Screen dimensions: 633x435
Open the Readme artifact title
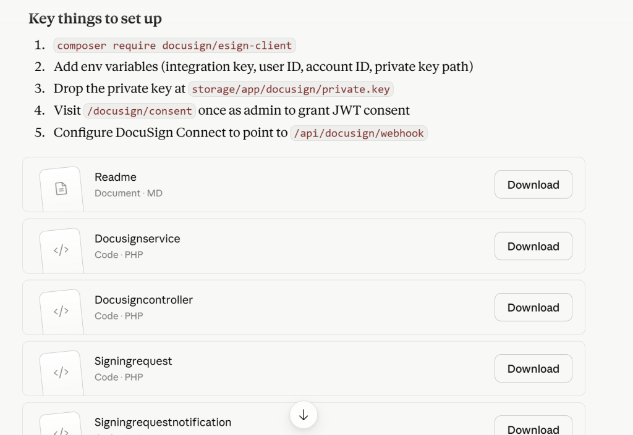116,177
